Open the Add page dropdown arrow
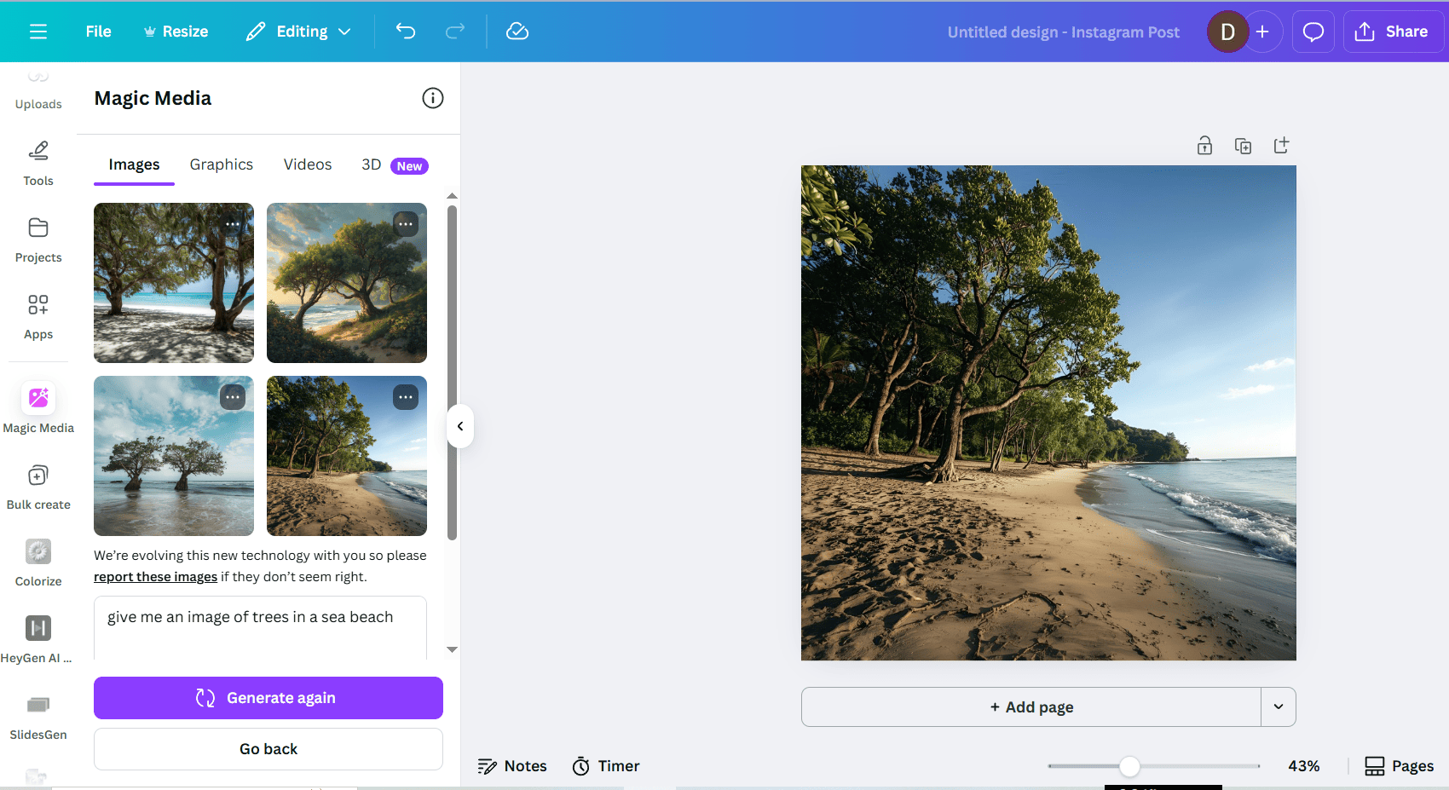1449x790 pixels. (1279, 706)
